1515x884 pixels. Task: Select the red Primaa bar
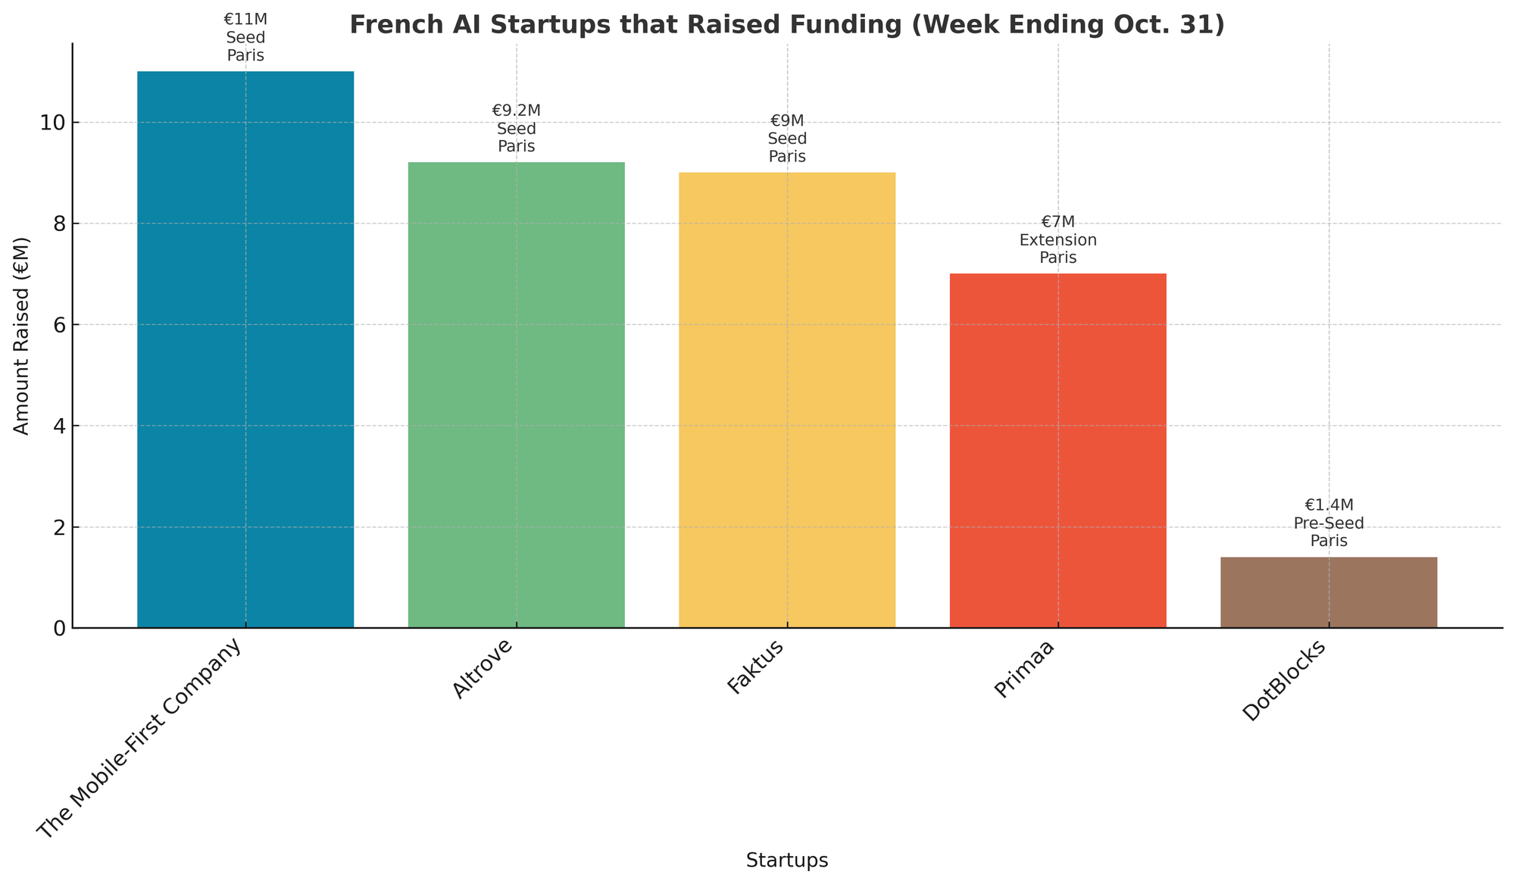pos(1057,451)
